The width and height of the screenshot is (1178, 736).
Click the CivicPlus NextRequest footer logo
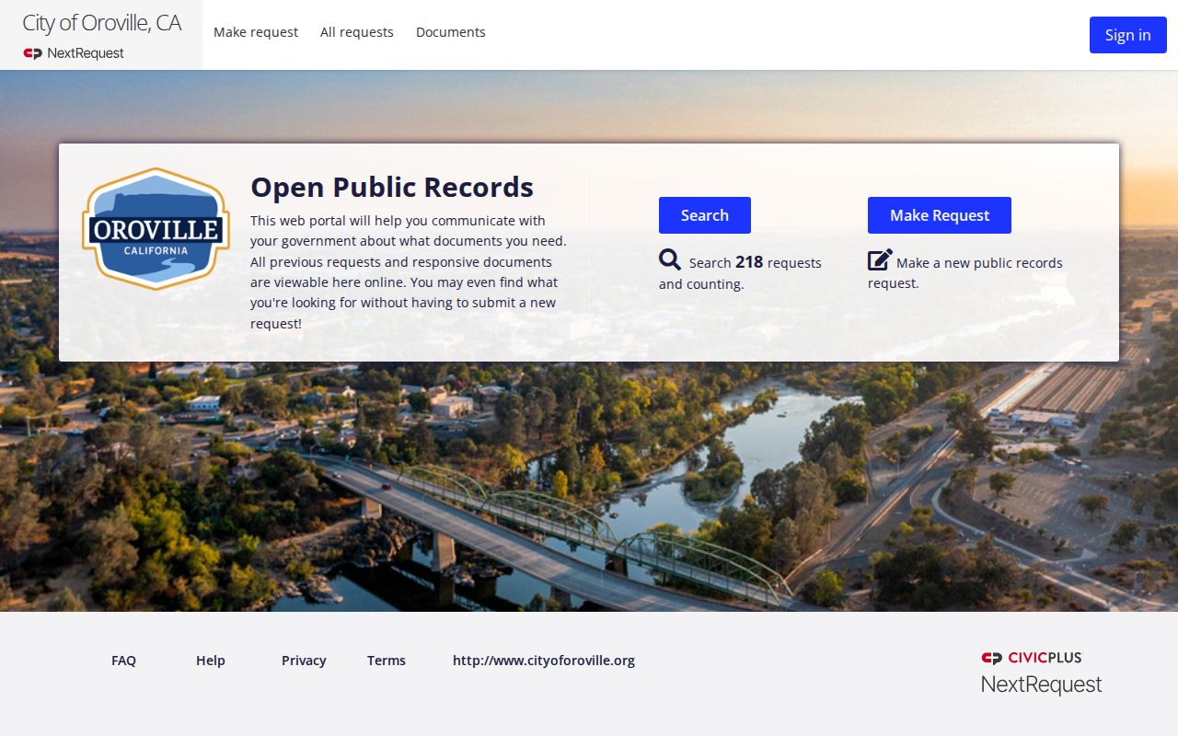1042,673
